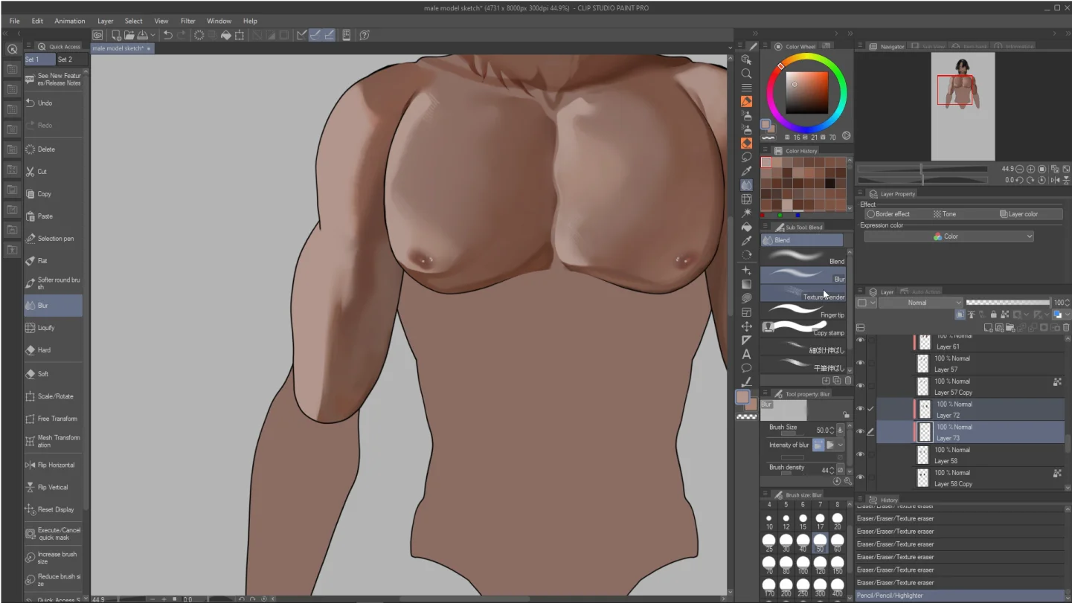Screen dimensions: 1072x603
Task: Switch to the Auto Action tab
Action: [x=920, y=291]
